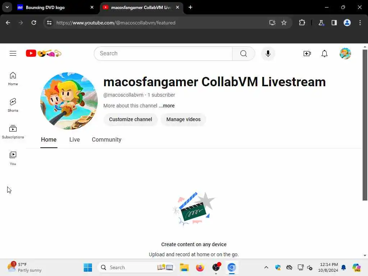This screenshot has width=368, height=276.
Task: Click the YouTube logo
Action: click(x=43, y=54)
